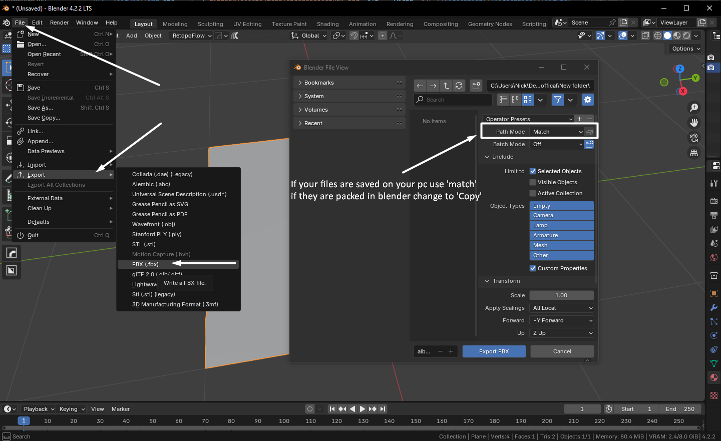Switch to wireframe viewport shading
Viewport: 721px width, 441px height.
658,36
